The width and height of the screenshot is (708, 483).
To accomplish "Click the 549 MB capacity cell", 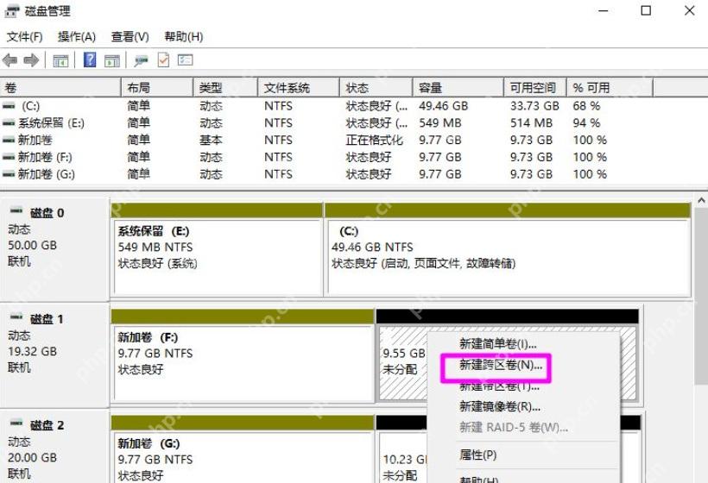I will pyautogui.click(x=439, y=123).
